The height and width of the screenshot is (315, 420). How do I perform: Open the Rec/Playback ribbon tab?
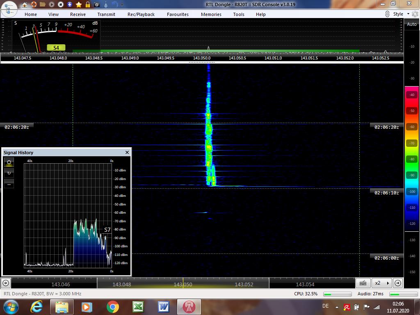point(141,14)
